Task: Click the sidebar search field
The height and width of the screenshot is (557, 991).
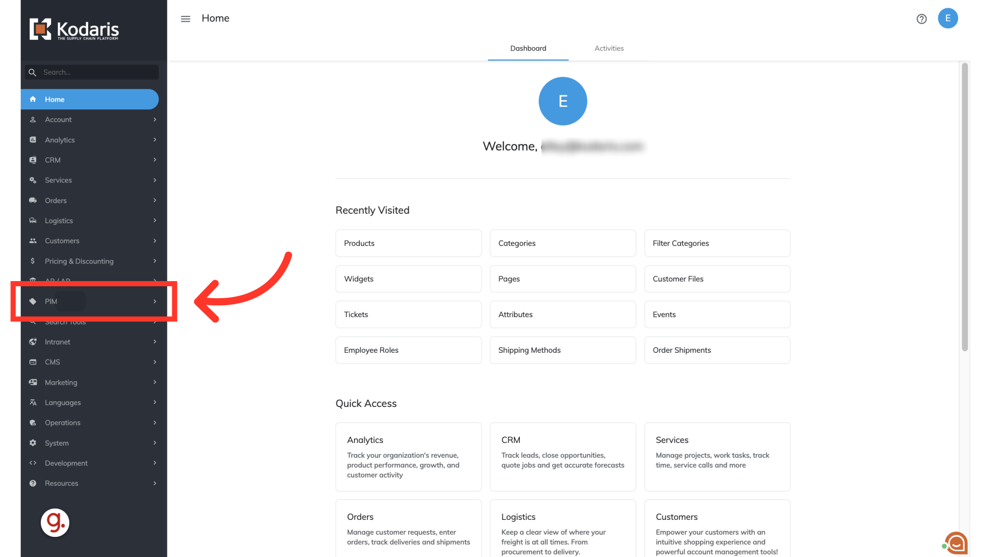Action: point(98,72)
